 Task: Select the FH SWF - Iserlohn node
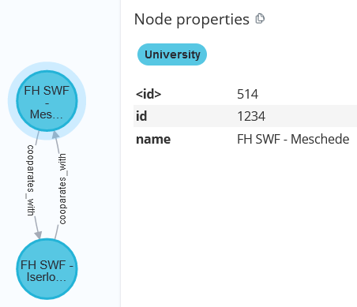[x=47, y=269]
